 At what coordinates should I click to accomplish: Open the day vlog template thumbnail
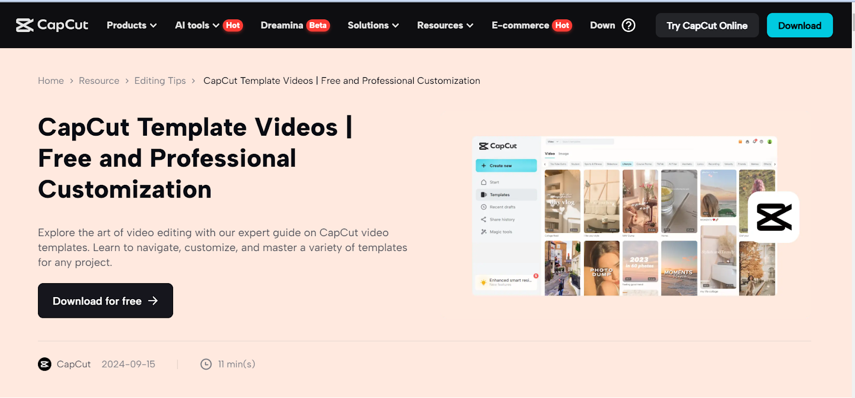[562, 201]
